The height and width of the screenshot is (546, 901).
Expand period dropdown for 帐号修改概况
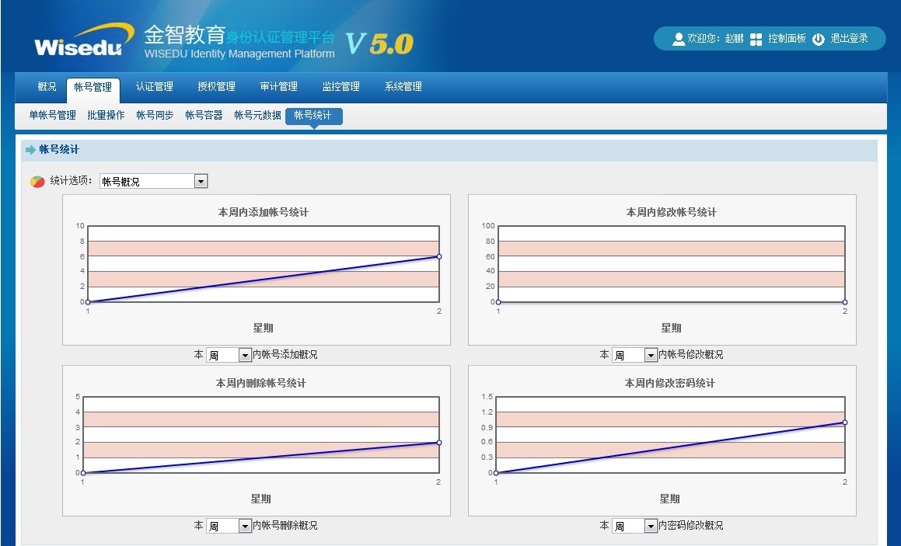point(634,355)
